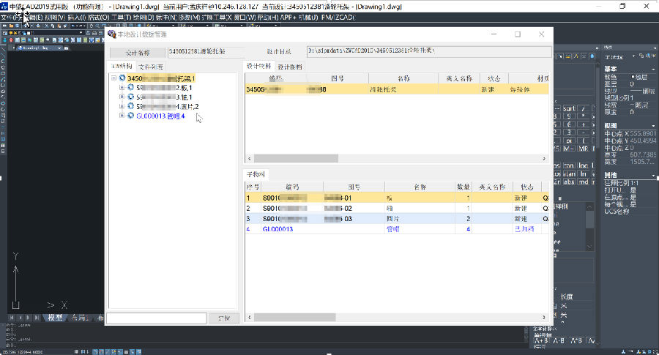Open the 设计图档 tab
Screen dimensions: 659x355
coord(291,67)
